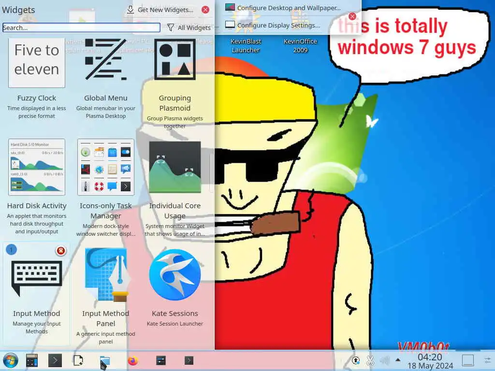Open the volume tray icon
The height and width of the screenshot is (371, 495).
pos(384,360)
